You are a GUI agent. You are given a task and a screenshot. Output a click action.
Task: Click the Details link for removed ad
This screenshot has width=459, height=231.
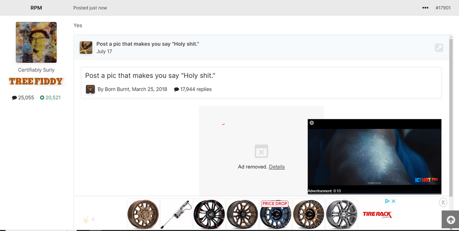coord(277,167)
